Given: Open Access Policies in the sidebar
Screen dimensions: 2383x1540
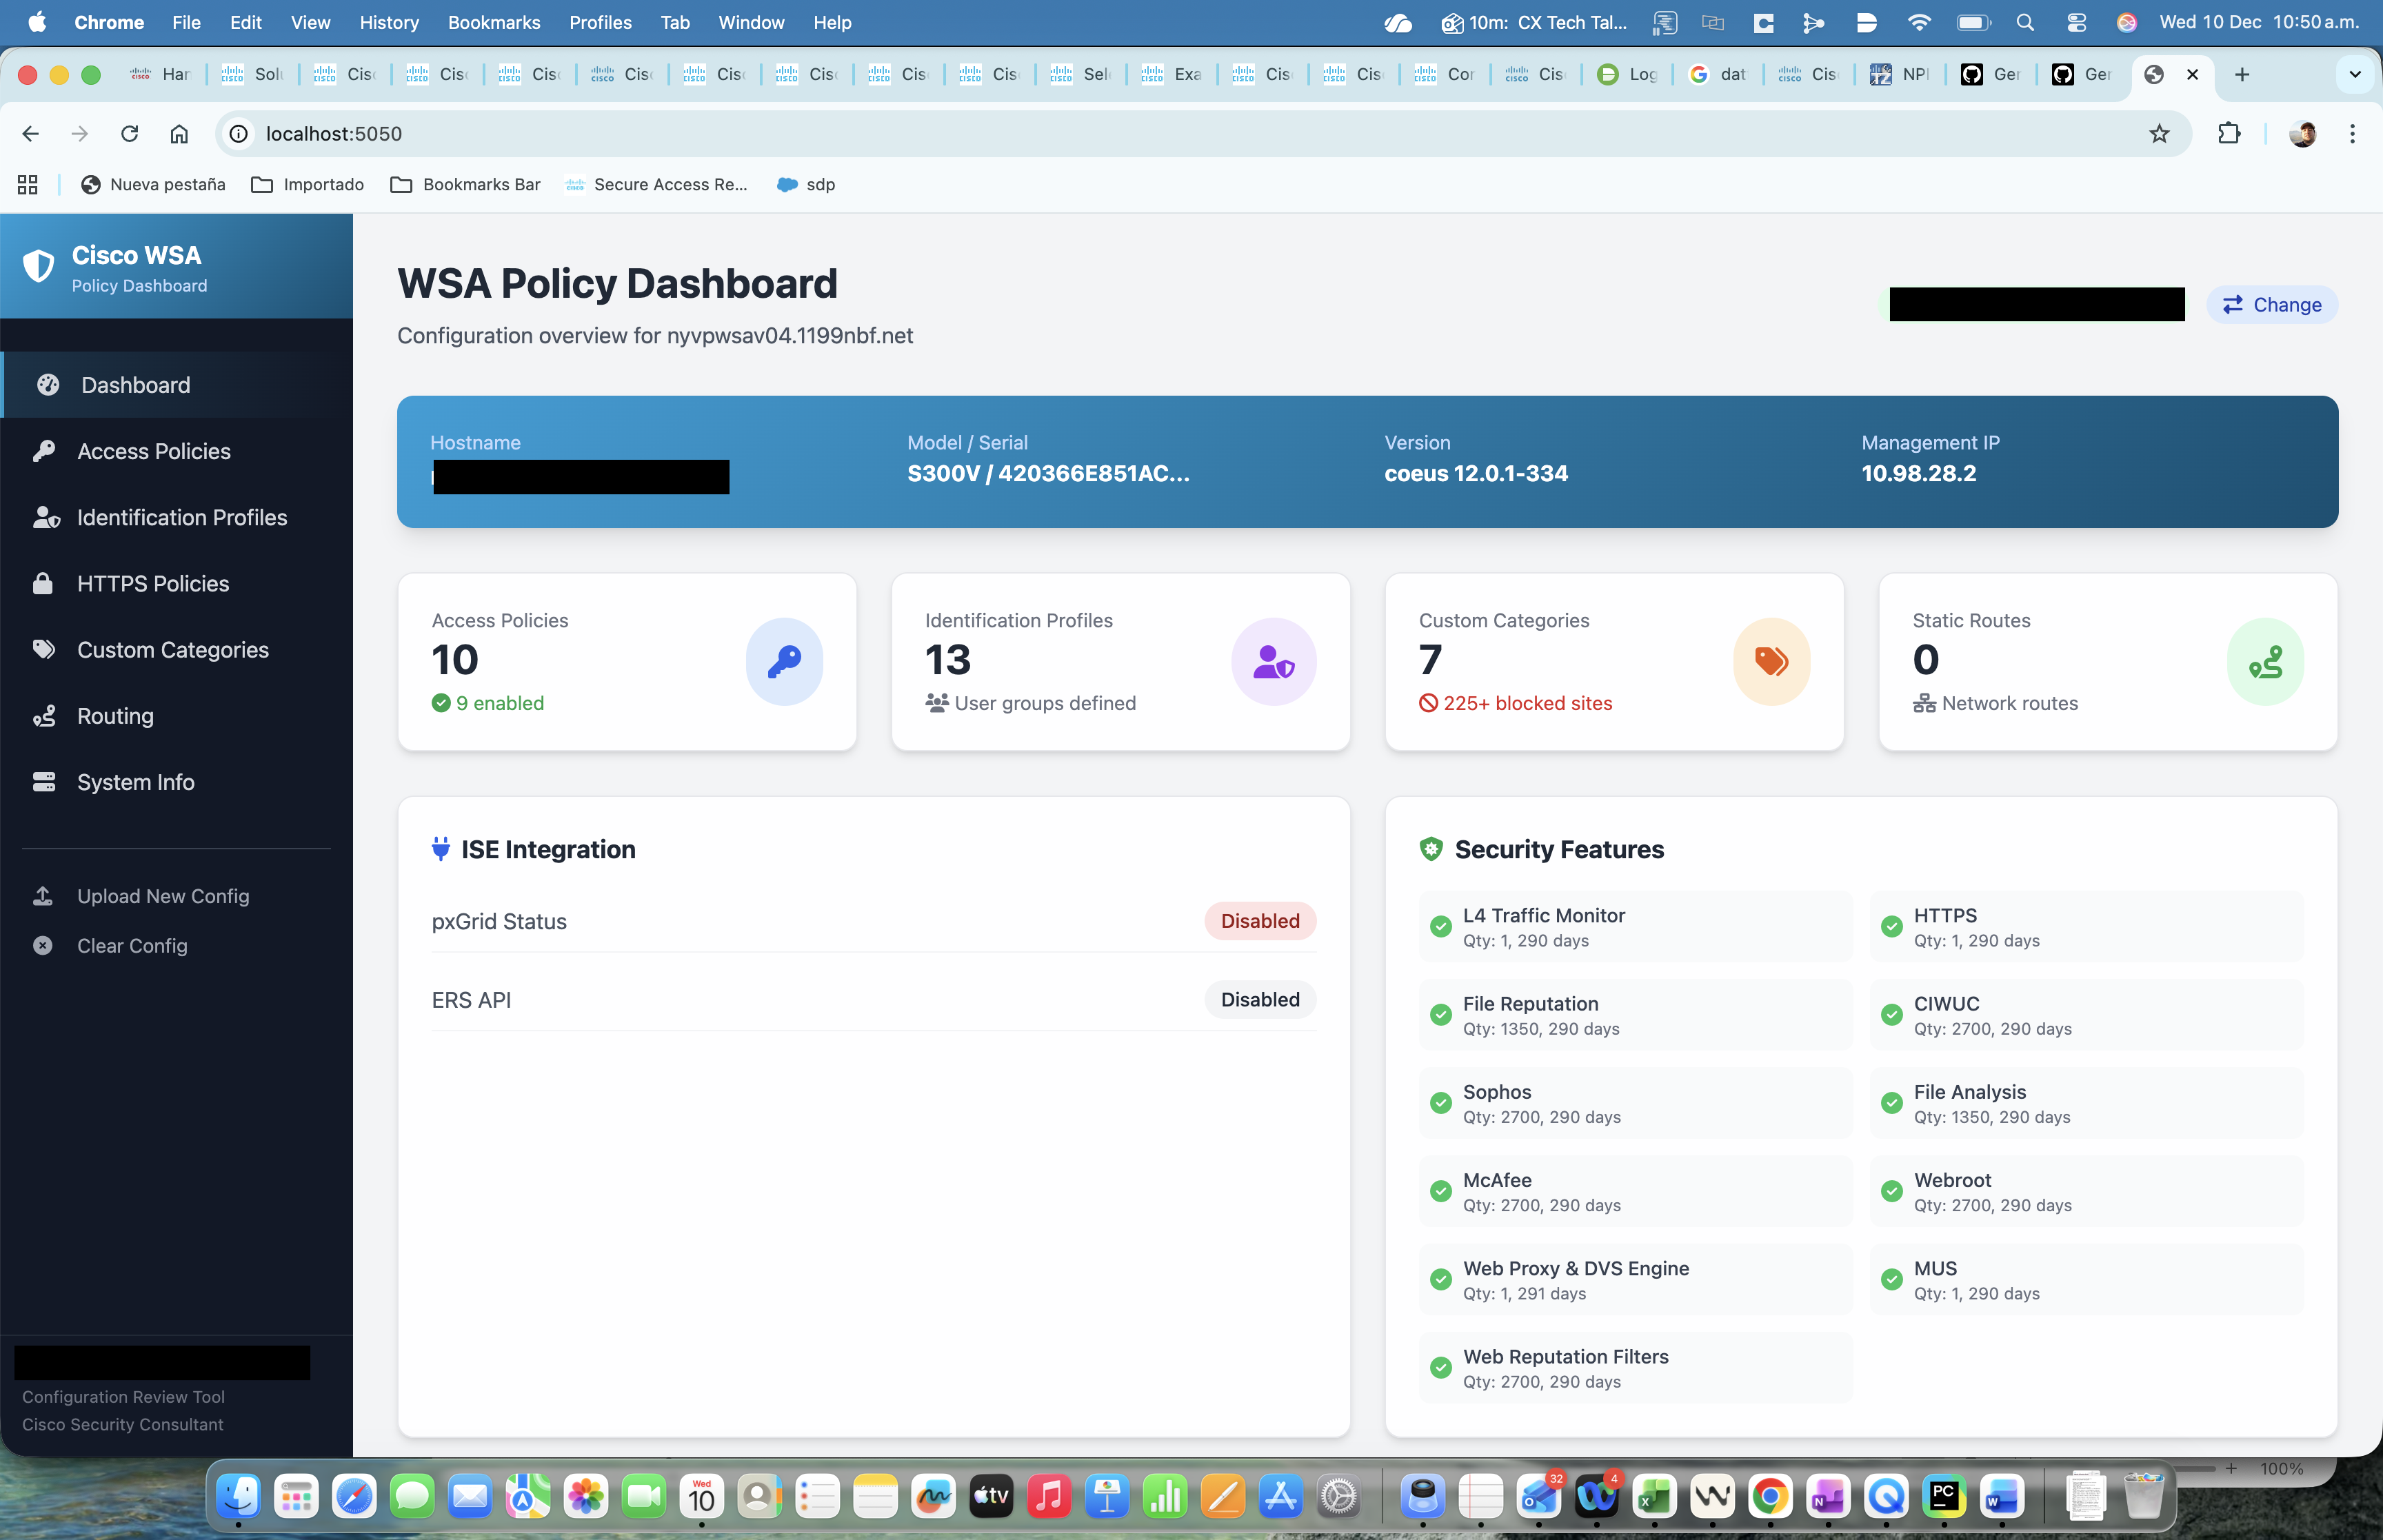Looking at the screenshot, I should pyautogui.click(x=177, y=451).
